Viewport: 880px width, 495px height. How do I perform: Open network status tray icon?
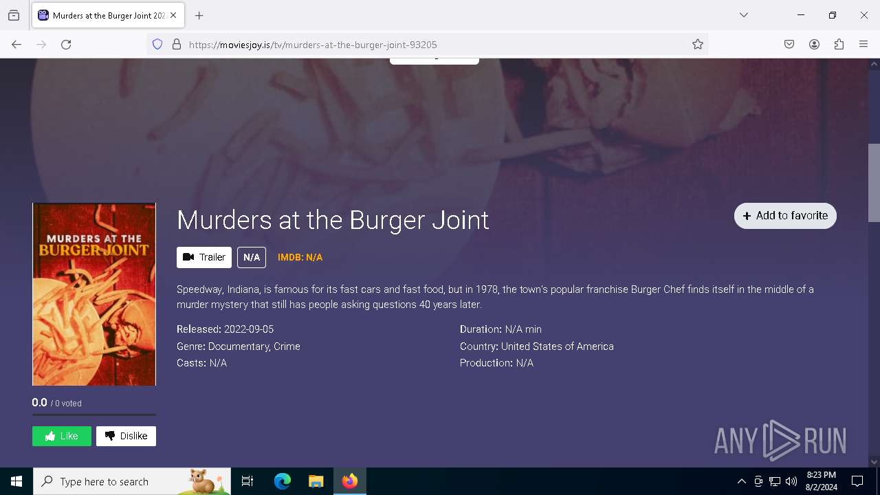click(x=775, y=481)
